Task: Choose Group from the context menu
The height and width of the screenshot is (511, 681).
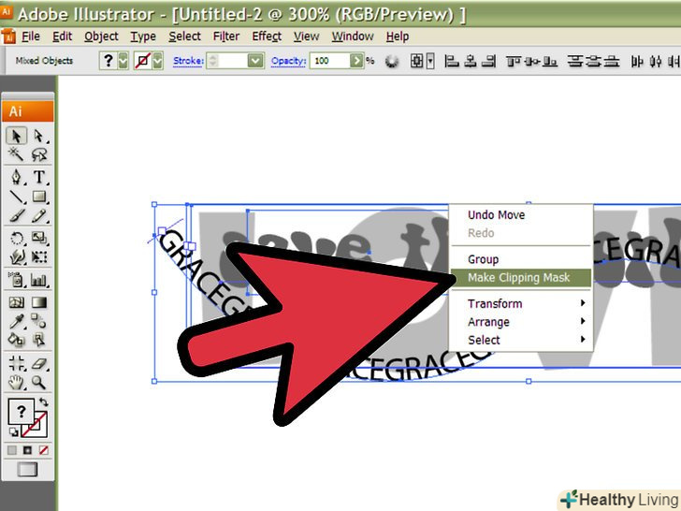Action: pyautogui.click(x=521, y=259)
